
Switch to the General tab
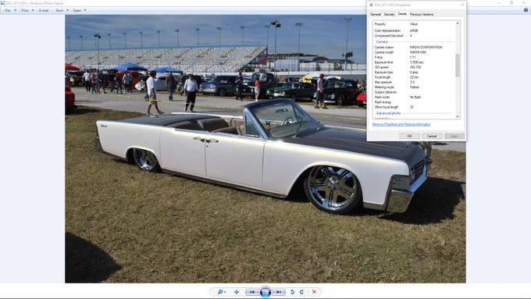[x=376, y=14]
